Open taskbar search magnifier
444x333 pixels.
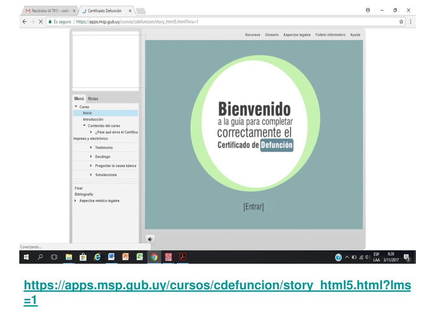pyautogui.click(x=40, y=257)
